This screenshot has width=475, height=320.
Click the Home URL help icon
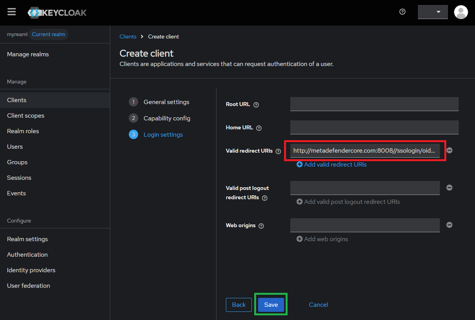tap(259, 128)
